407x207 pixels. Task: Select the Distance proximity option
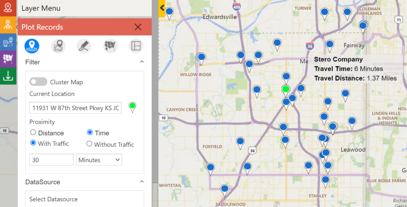[x=33, y=133]
